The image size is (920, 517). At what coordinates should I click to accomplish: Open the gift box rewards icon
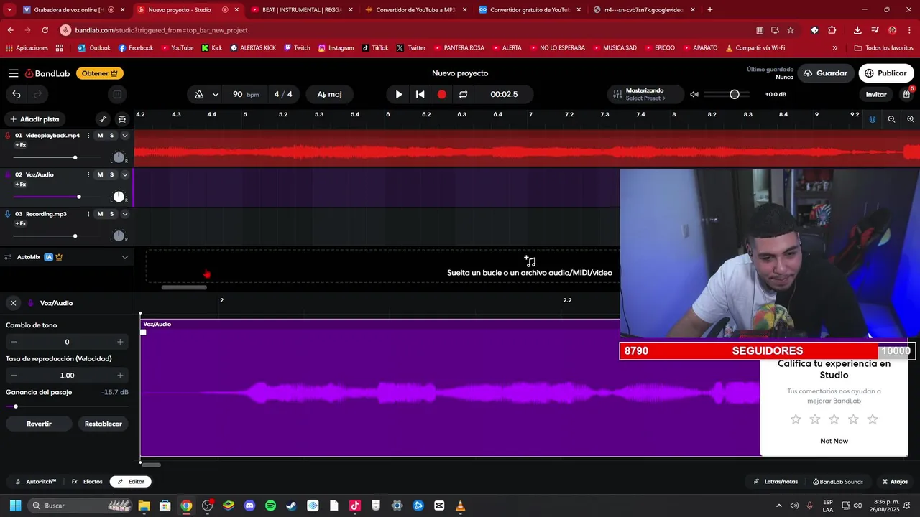(906, 94)
